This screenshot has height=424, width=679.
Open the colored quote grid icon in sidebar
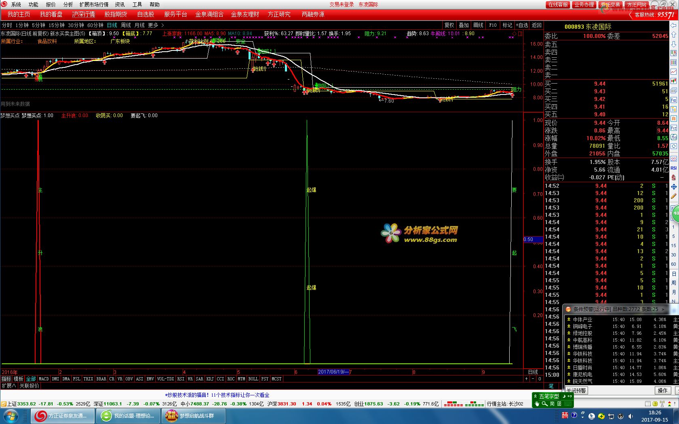click(674, 63)
